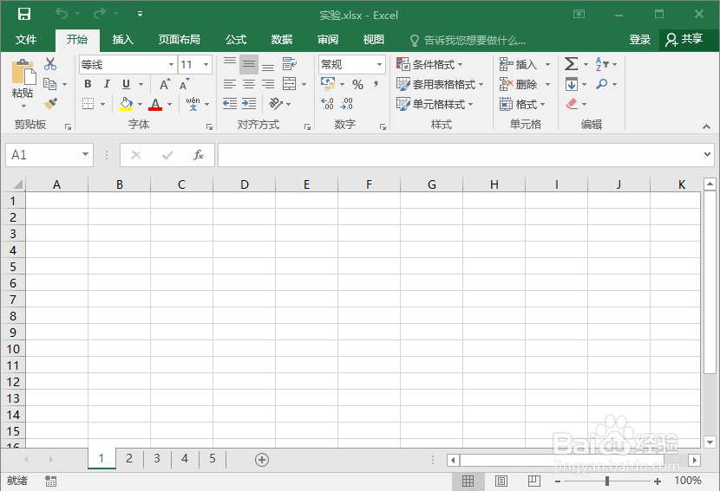Increase font size with large A
720x491 pixels.
pyautogui.click(x=165, y=84)
